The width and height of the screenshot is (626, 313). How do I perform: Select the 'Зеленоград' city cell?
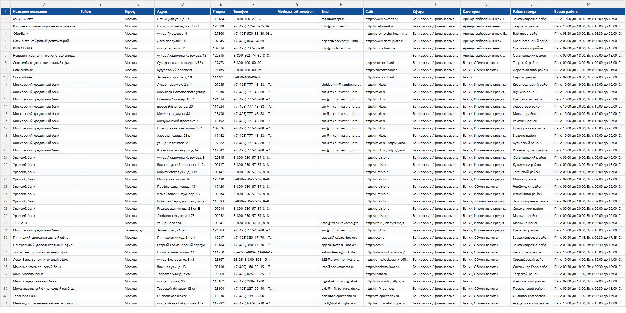click(138, 230)
